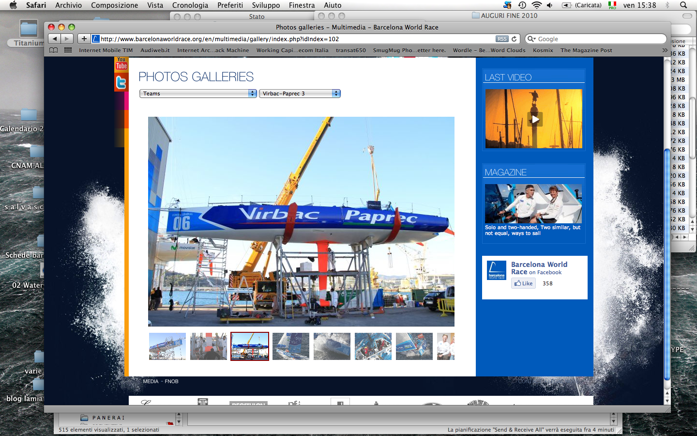
Task: Click the MEDIA footer link
Action: (151, 381)
